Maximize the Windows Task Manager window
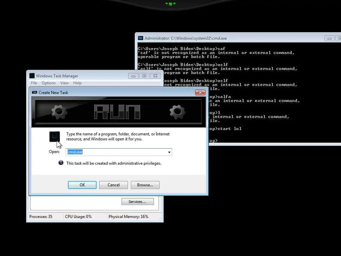Image resolution: width=341 pixels, height=256 pixels. click(x=144, y=76)
